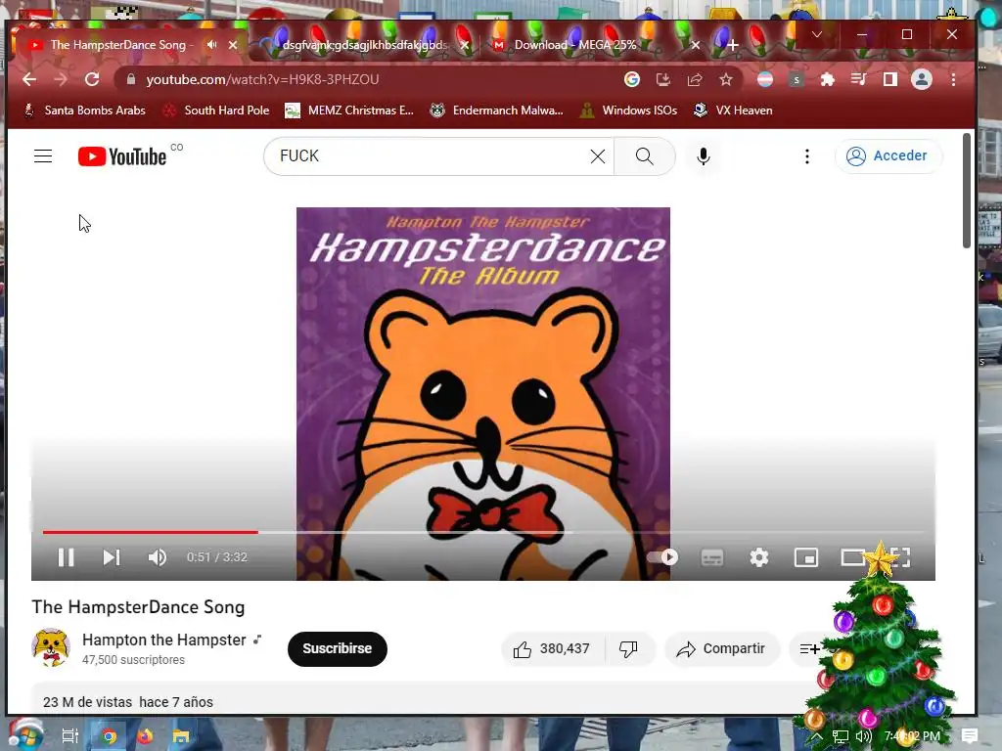Image resolution: width=1002 pixels, height=751 pixels.
Task: Pause the HampsterDance video
Action: click(x=66, y=557)
